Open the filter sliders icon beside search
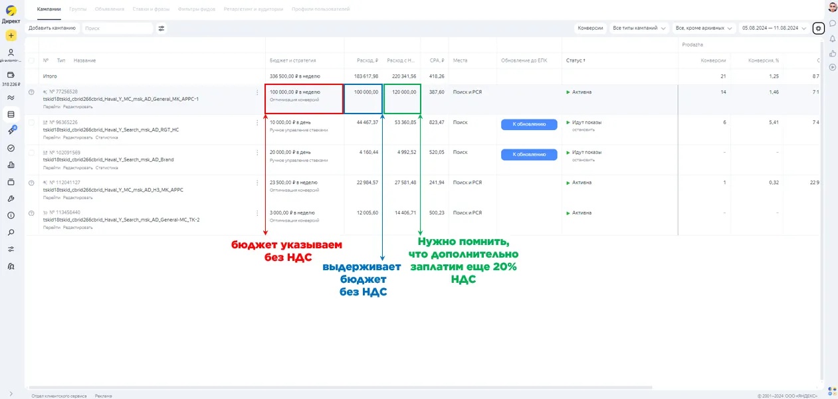Image resolution: width=838 pixels, height=399 pixels. [x=161, y=29]
